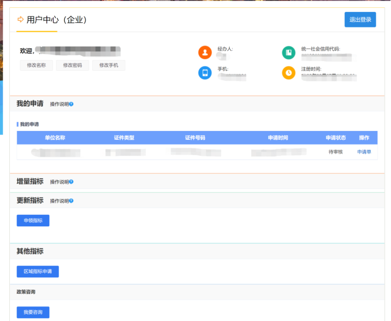Expand the 更新指标 section header
The height and width of the screenshot is (321, 391).
click(x=30, y=200)
